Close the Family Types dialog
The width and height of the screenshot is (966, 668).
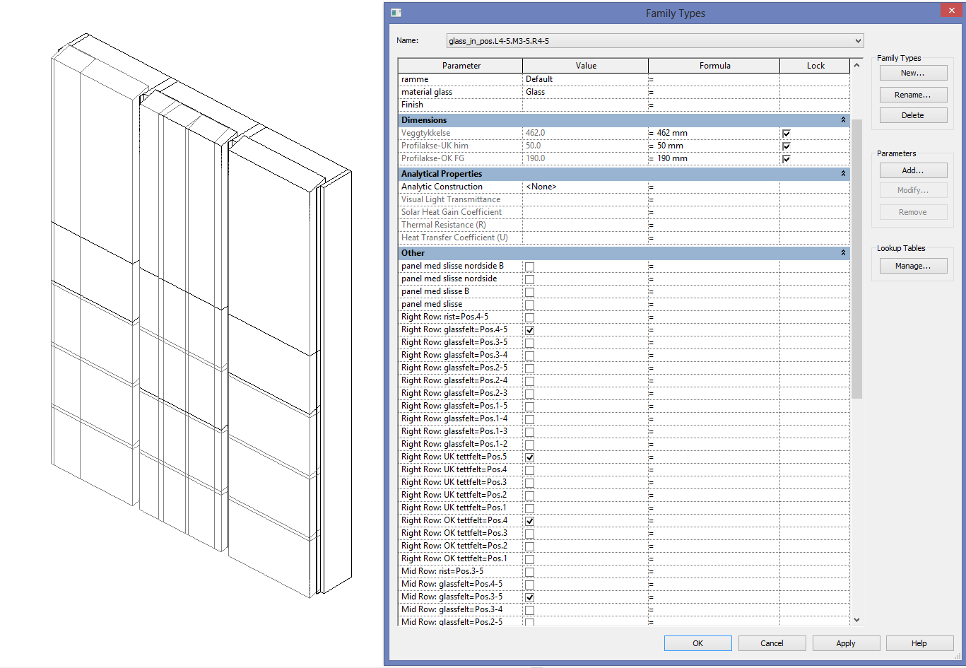950,9
